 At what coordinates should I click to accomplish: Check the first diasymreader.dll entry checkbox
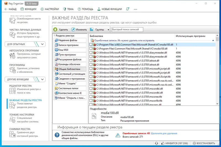coord(91,52)
